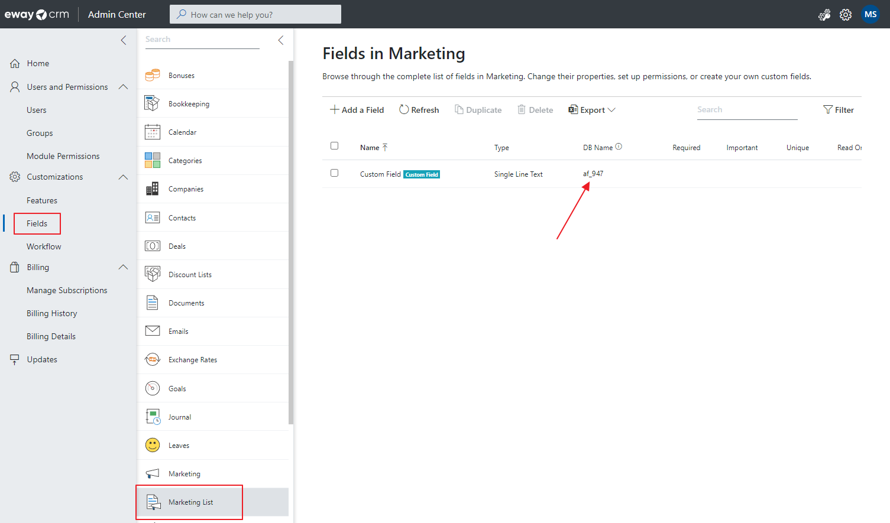Focus the module list Search field

click(x=202, y=40)
